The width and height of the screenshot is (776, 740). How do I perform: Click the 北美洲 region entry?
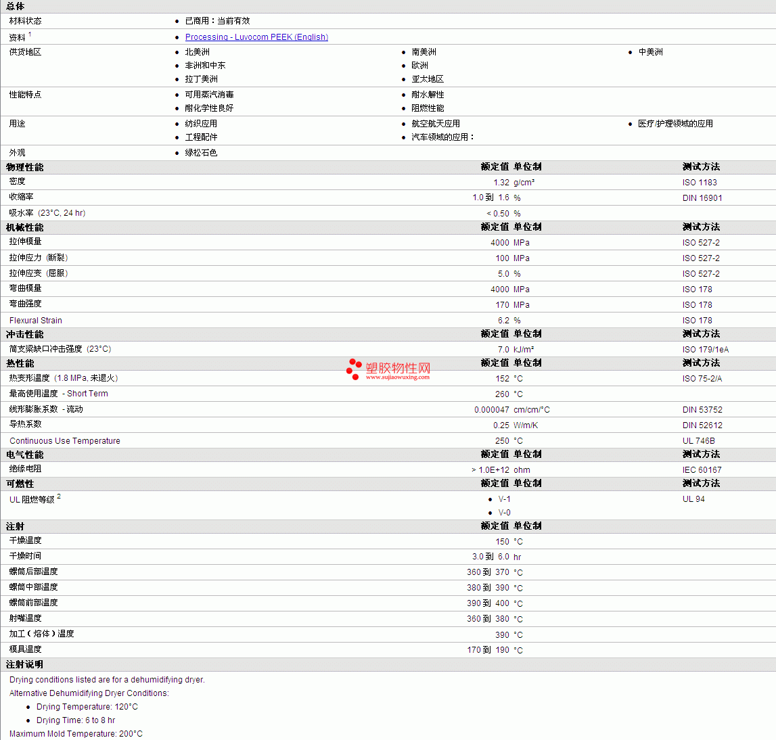(197, 52)
